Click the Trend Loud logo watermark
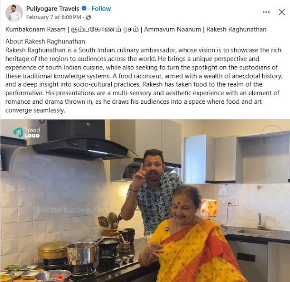 coord(27,133)
